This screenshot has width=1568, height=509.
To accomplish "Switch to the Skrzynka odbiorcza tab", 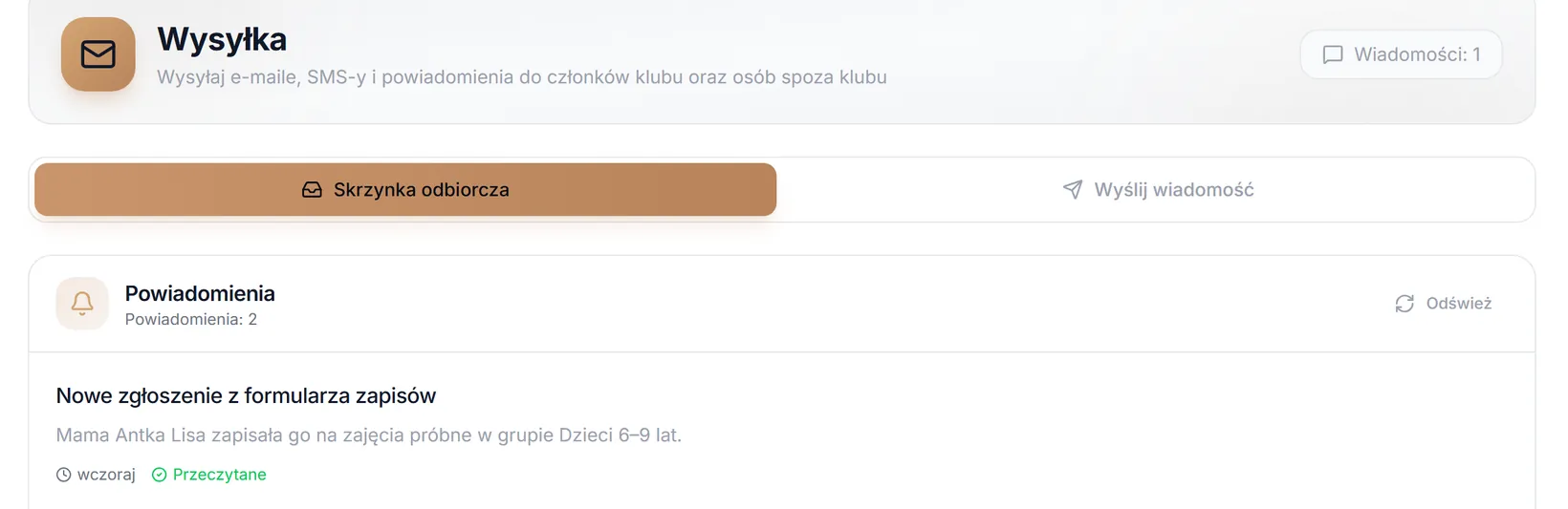I will pos(405,190).
